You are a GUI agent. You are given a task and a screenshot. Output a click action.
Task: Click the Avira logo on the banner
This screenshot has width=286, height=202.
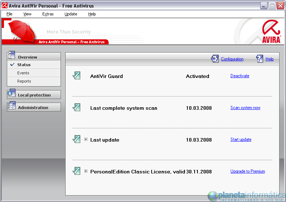click(271, 32)
